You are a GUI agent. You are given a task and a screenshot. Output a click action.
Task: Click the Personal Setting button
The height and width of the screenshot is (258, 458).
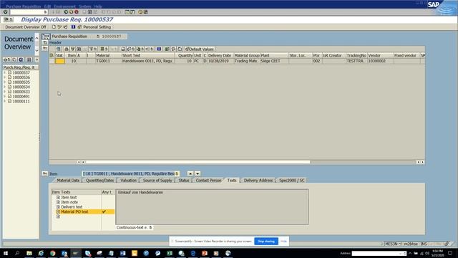(x=94, y=27)
